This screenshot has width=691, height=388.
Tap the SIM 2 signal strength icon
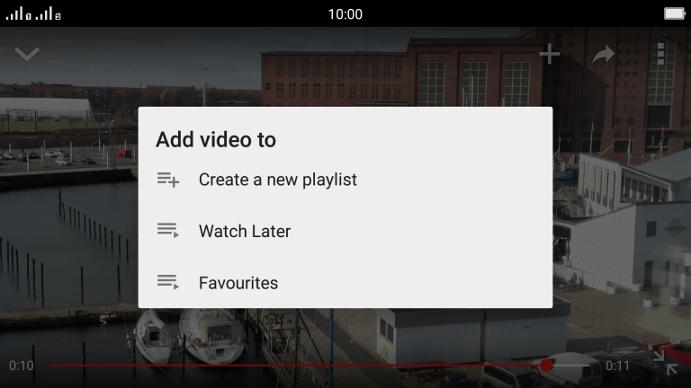coord(48,13)
